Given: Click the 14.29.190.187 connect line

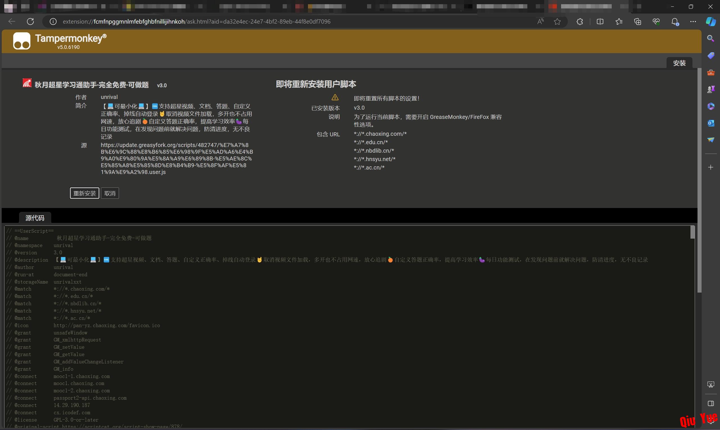Looking at the screenshot, I should click(48, 405).
